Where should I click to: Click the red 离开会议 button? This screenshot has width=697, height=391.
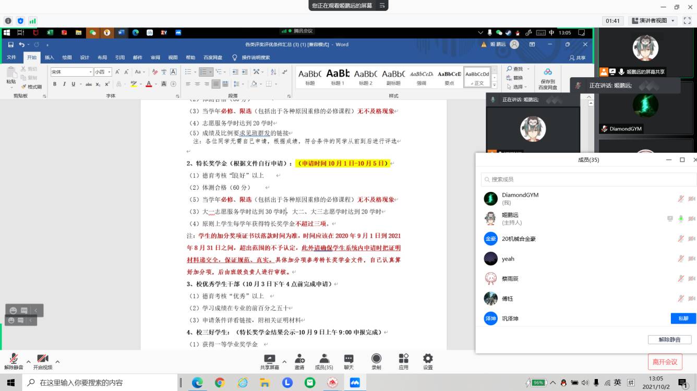pos(665,362)
